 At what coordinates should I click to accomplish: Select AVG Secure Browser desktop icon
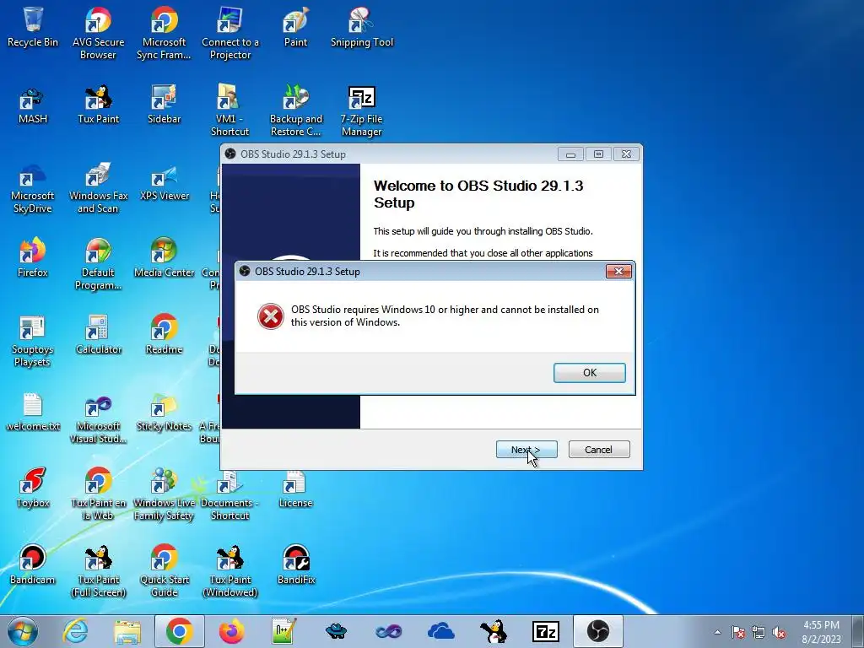point(98,33)
